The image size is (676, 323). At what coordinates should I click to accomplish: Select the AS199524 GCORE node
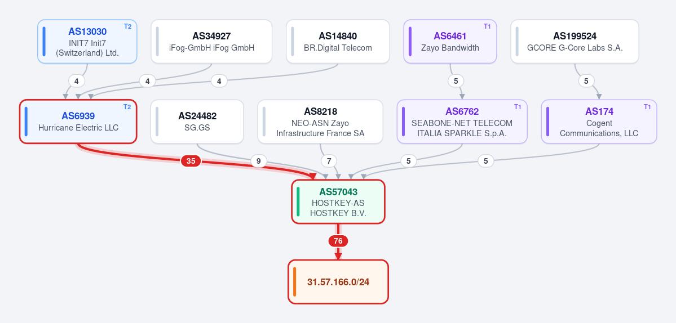(575, 42)
